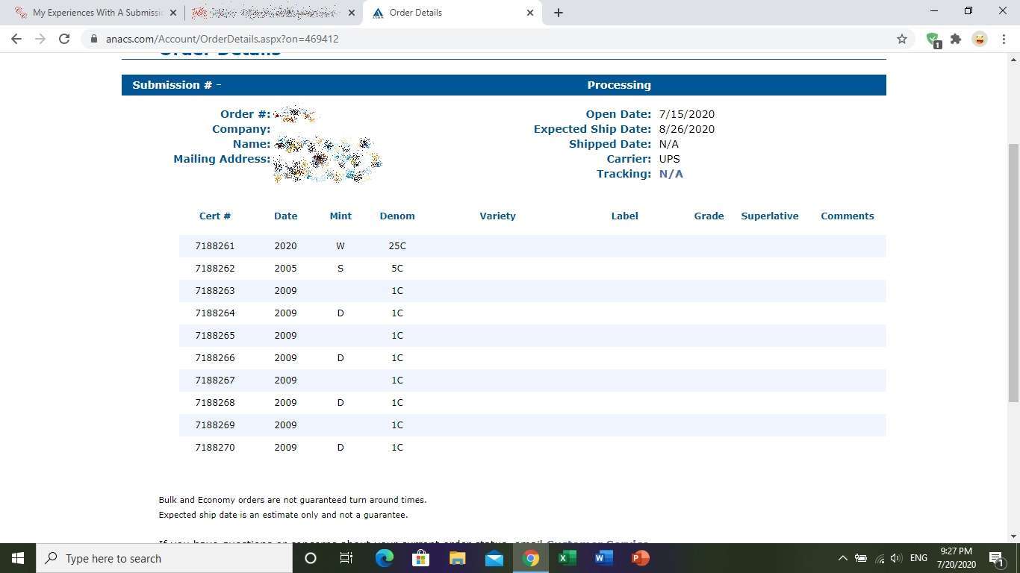This screenshot has height=573, width=1020.
Task: Click ENG language indicator
Action: 918,558
